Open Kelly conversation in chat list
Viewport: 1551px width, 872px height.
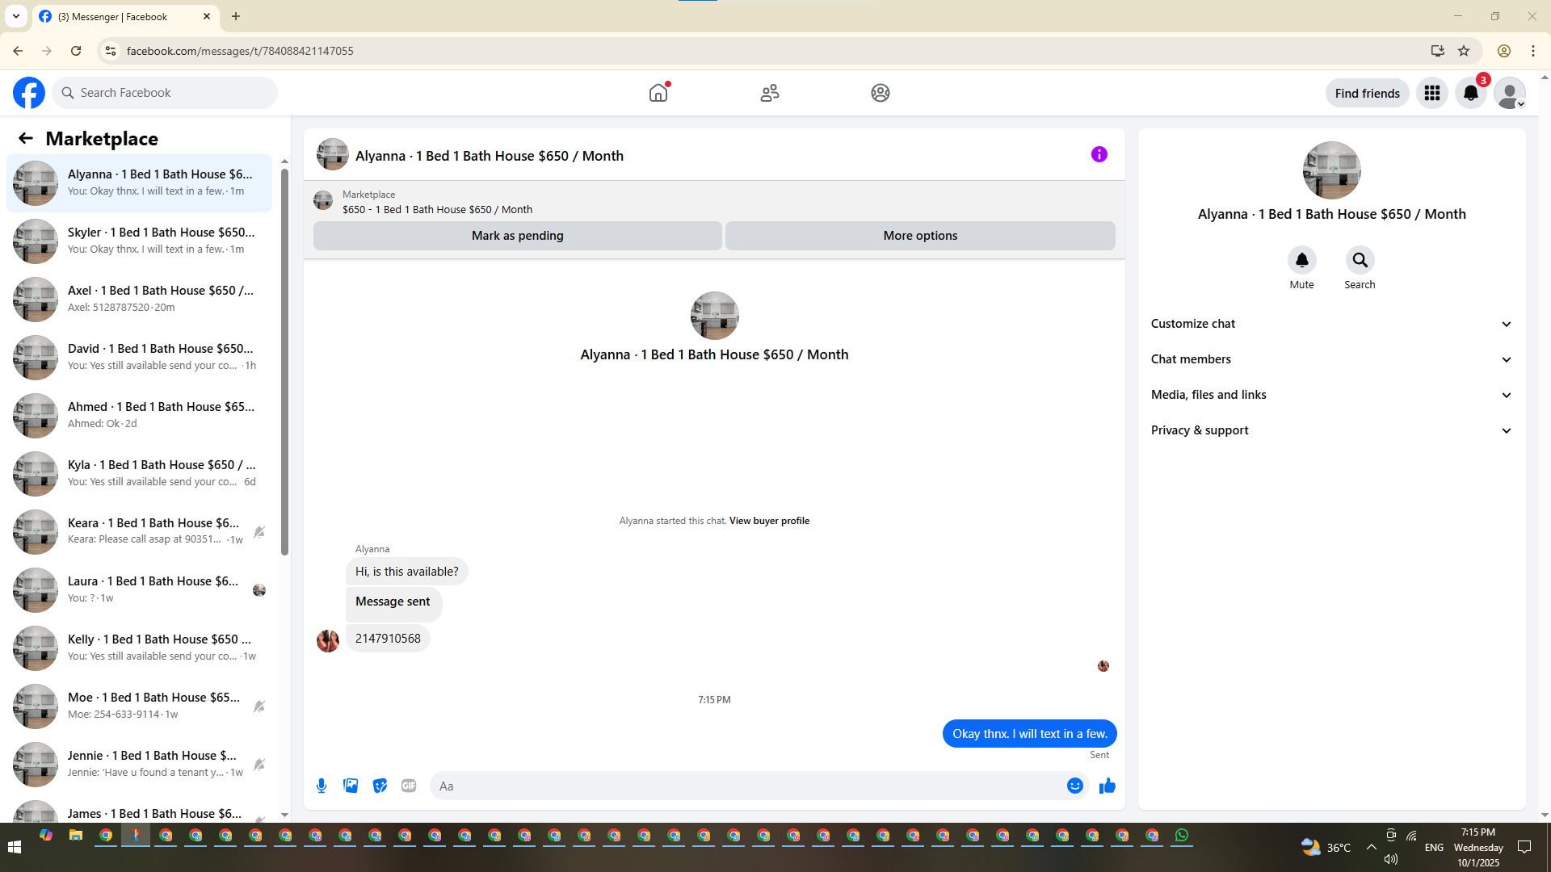point(140,648)
